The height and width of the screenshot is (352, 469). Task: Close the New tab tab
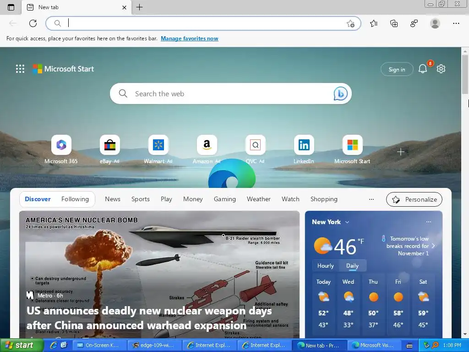[125, 7]
